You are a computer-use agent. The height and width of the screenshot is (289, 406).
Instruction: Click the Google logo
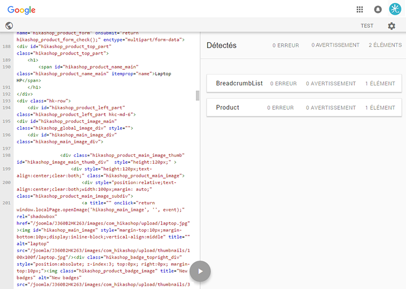click(21, 10)
